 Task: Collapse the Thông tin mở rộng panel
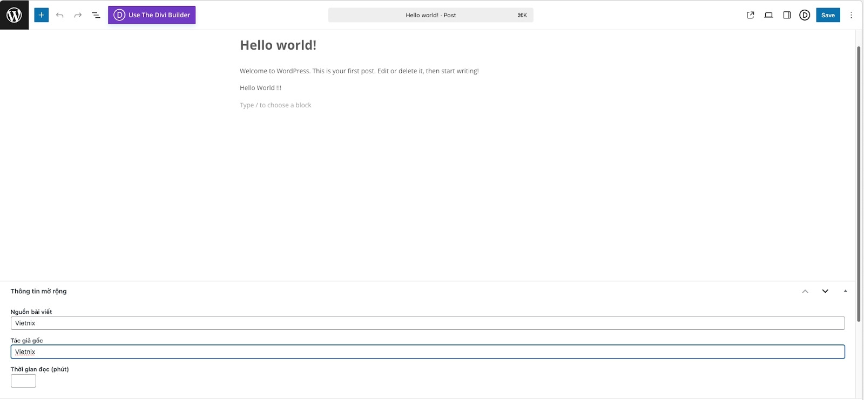coord(845,291)
